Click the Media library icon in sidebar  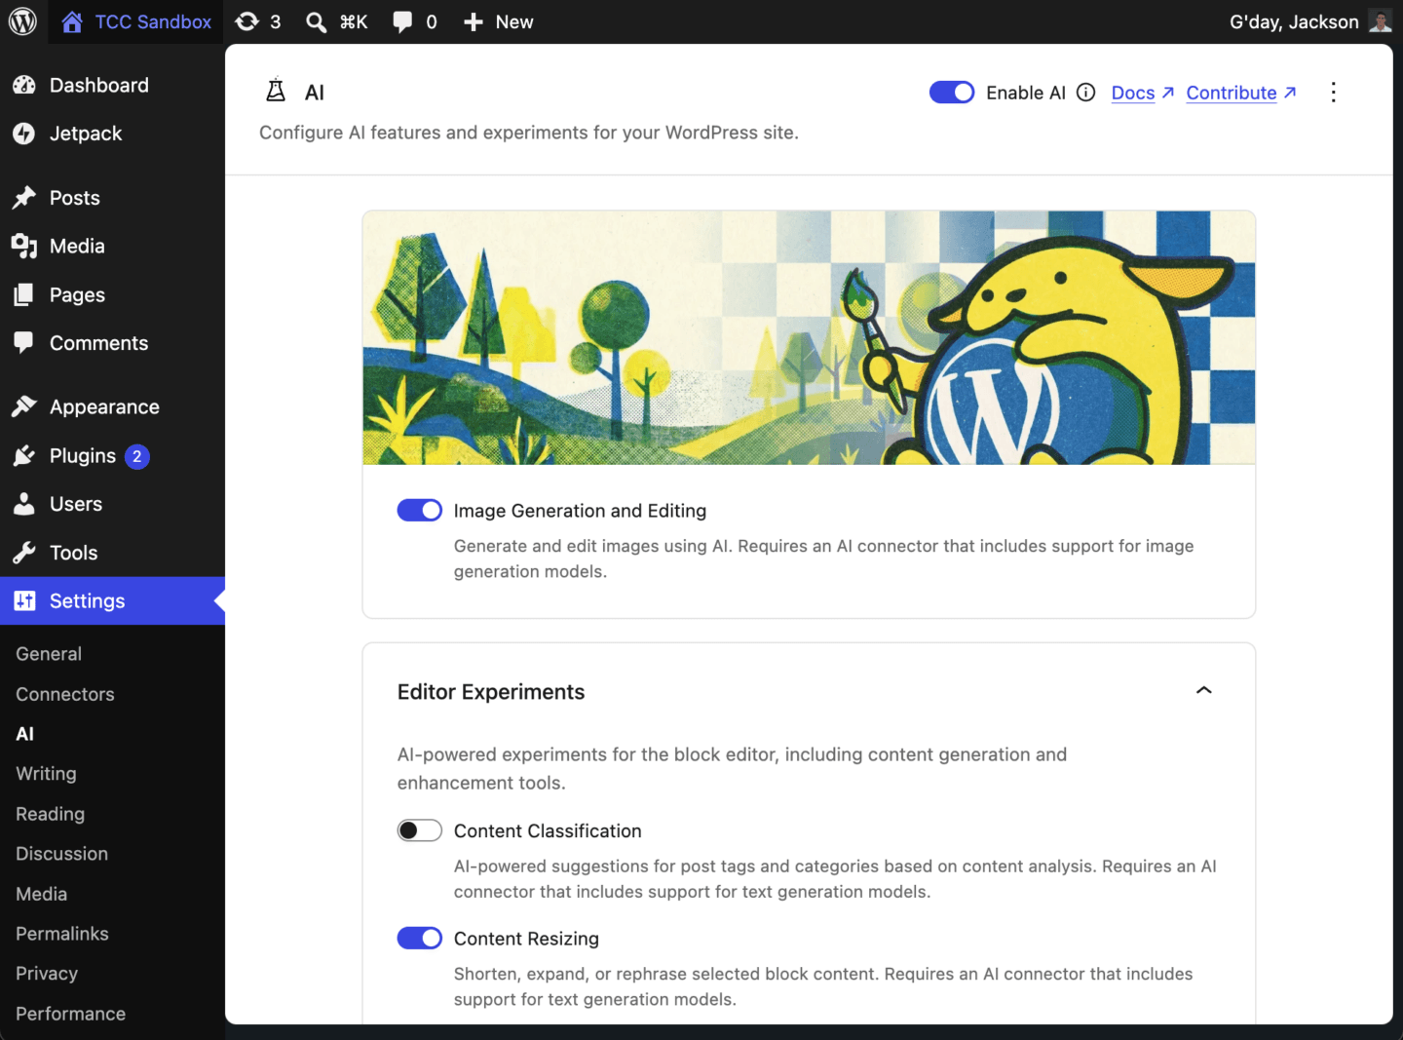pos(24,246)
